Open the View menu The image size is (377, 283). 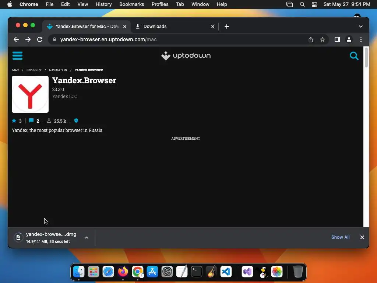83,4
